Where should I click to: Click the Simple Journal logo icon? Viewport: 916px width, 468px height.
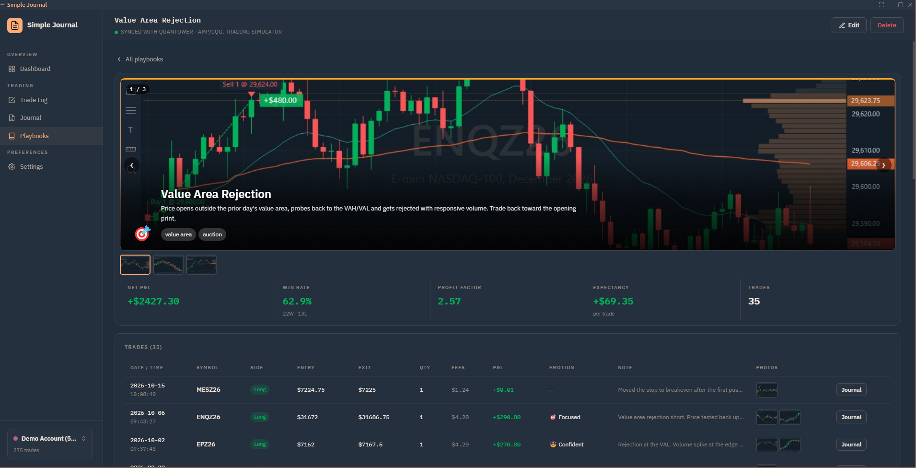(x=15, y=25)
